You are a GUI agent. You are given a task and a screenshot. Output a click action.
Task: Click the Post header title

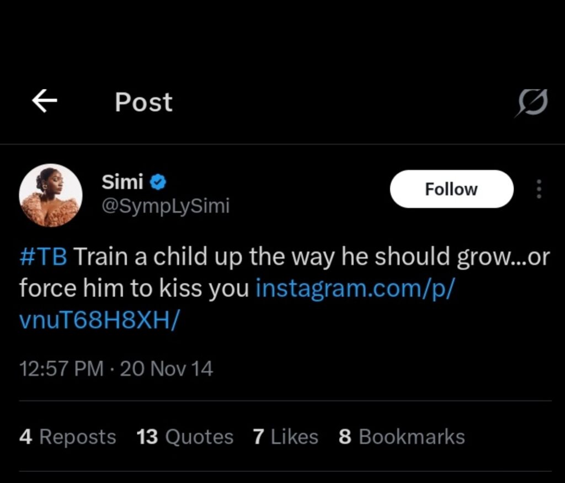tap(143, 103)
